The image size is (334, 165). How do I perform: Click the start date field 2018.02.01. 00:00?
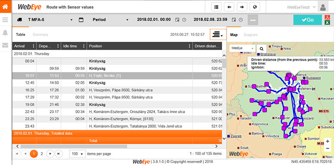154,20
